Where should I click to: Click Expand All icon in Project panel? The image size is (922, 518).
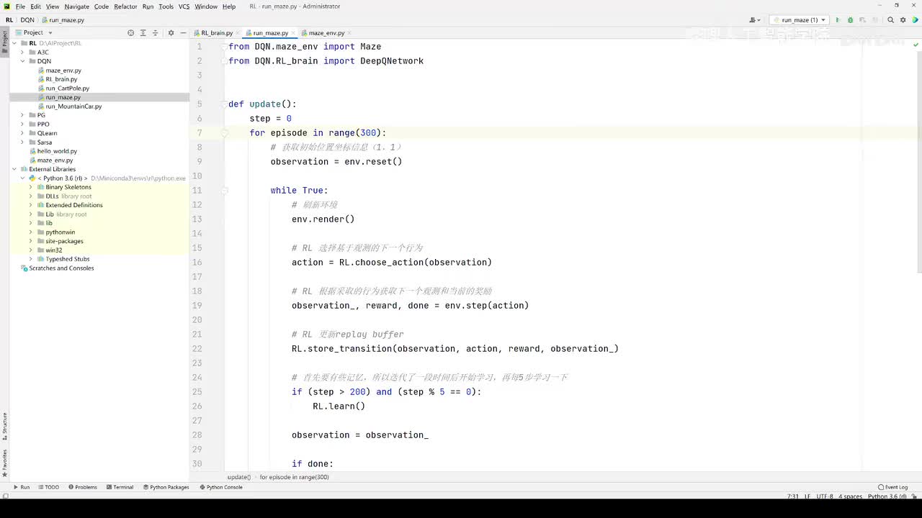pos(143,32)
